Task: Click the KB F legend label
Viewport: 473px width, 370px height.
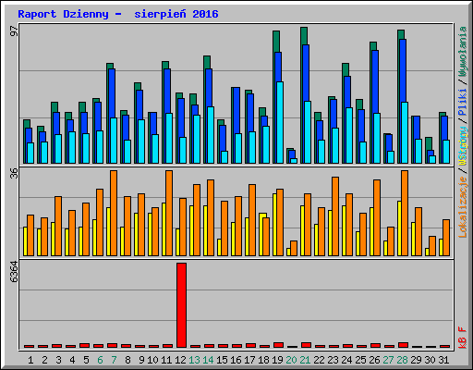Action: click(463, 338)
